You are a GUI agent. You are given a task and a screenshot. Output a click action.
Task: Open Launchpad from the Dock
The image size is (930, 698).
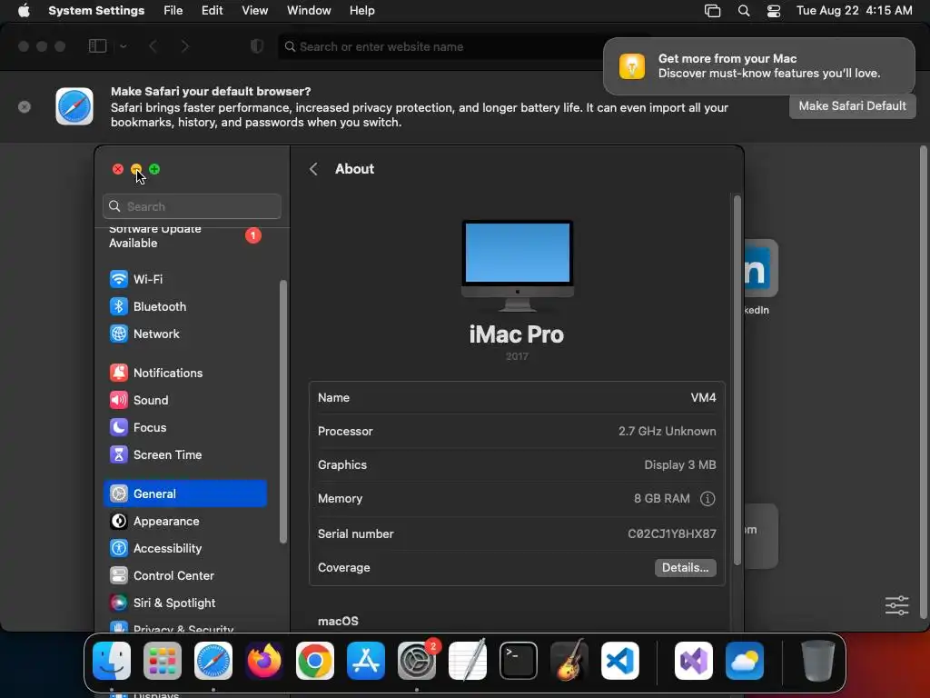(163, 661)
